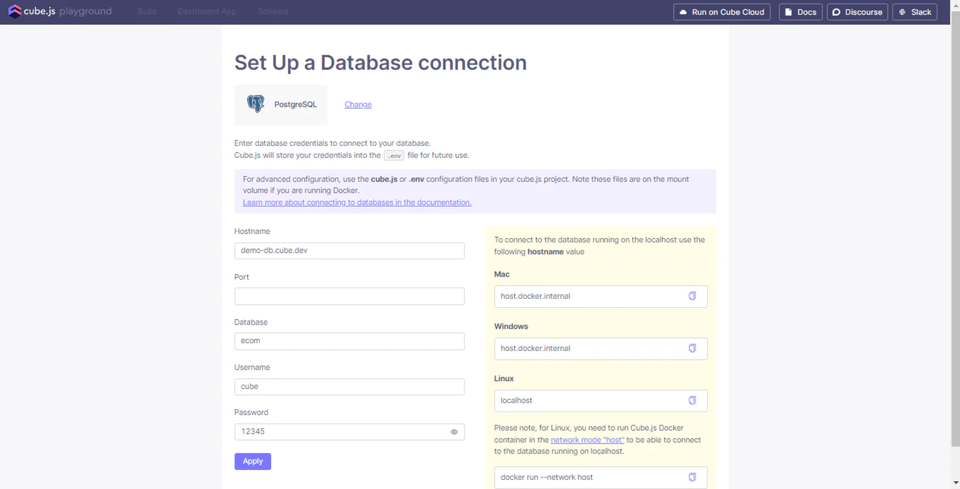Click the Apply button
This screenshot has height=489, width=960.
pyautogui.click(x=253, y=461)
